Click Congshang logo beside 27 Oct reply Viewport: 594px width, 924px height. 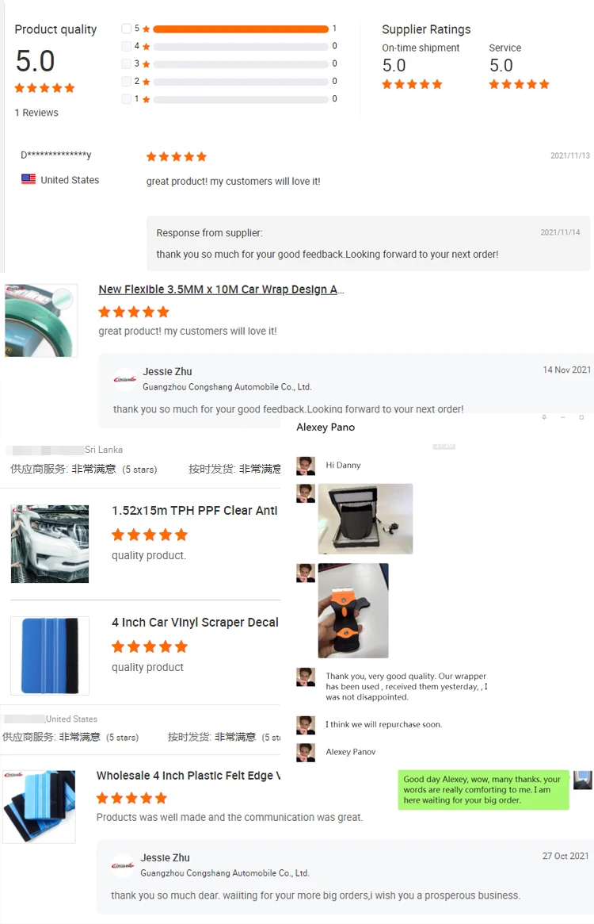[x=123, y=865]
